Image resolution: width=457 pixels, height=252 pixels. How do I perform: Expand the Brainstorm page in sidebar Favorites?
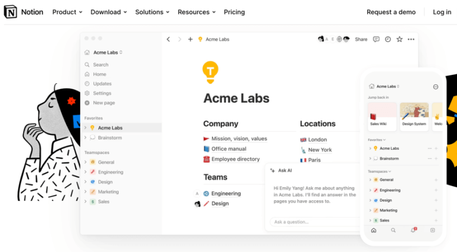(85, 137)
